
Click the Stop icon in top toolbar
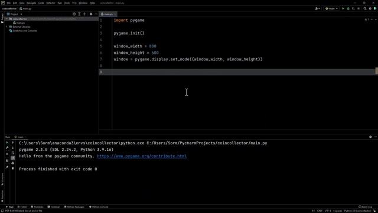coord(359,8)
